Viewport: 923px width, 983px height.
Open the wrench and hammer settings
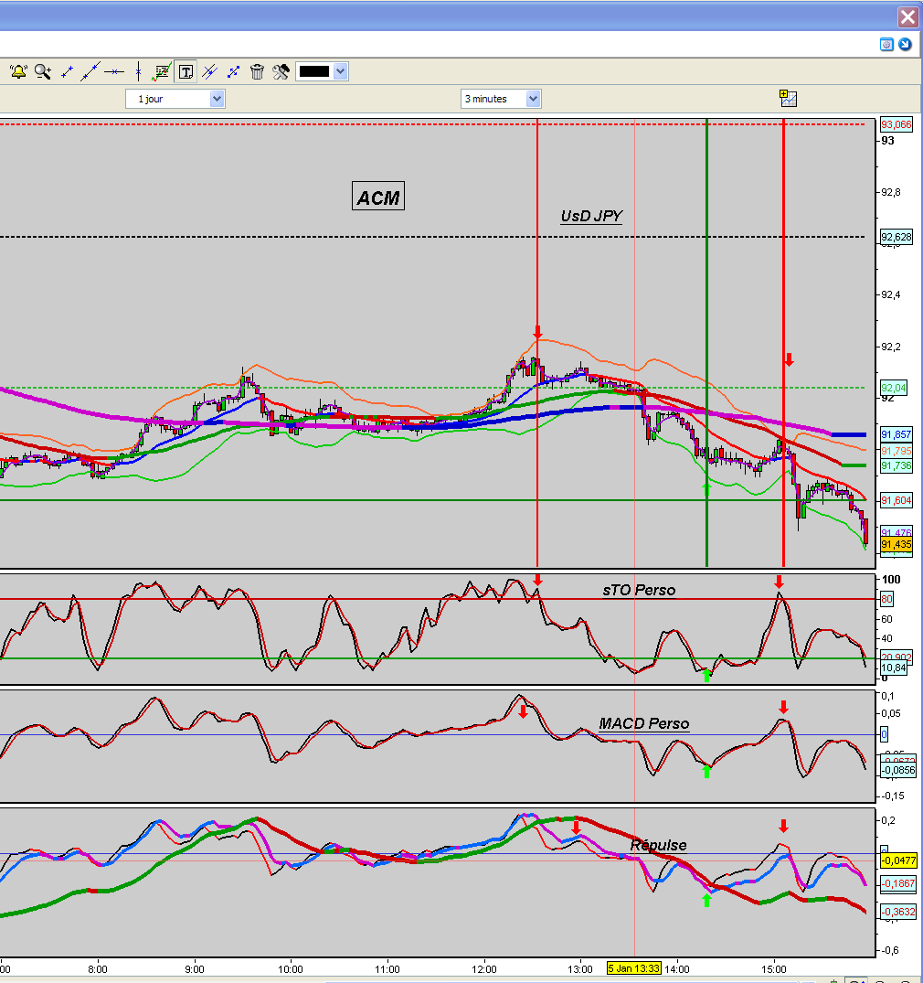pyautogui.click(x=281, y=71)
